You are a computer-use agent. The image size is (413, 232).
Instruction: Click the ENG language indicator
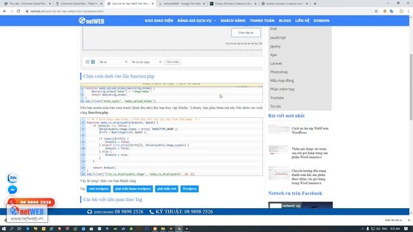click(x=385, y=229)
